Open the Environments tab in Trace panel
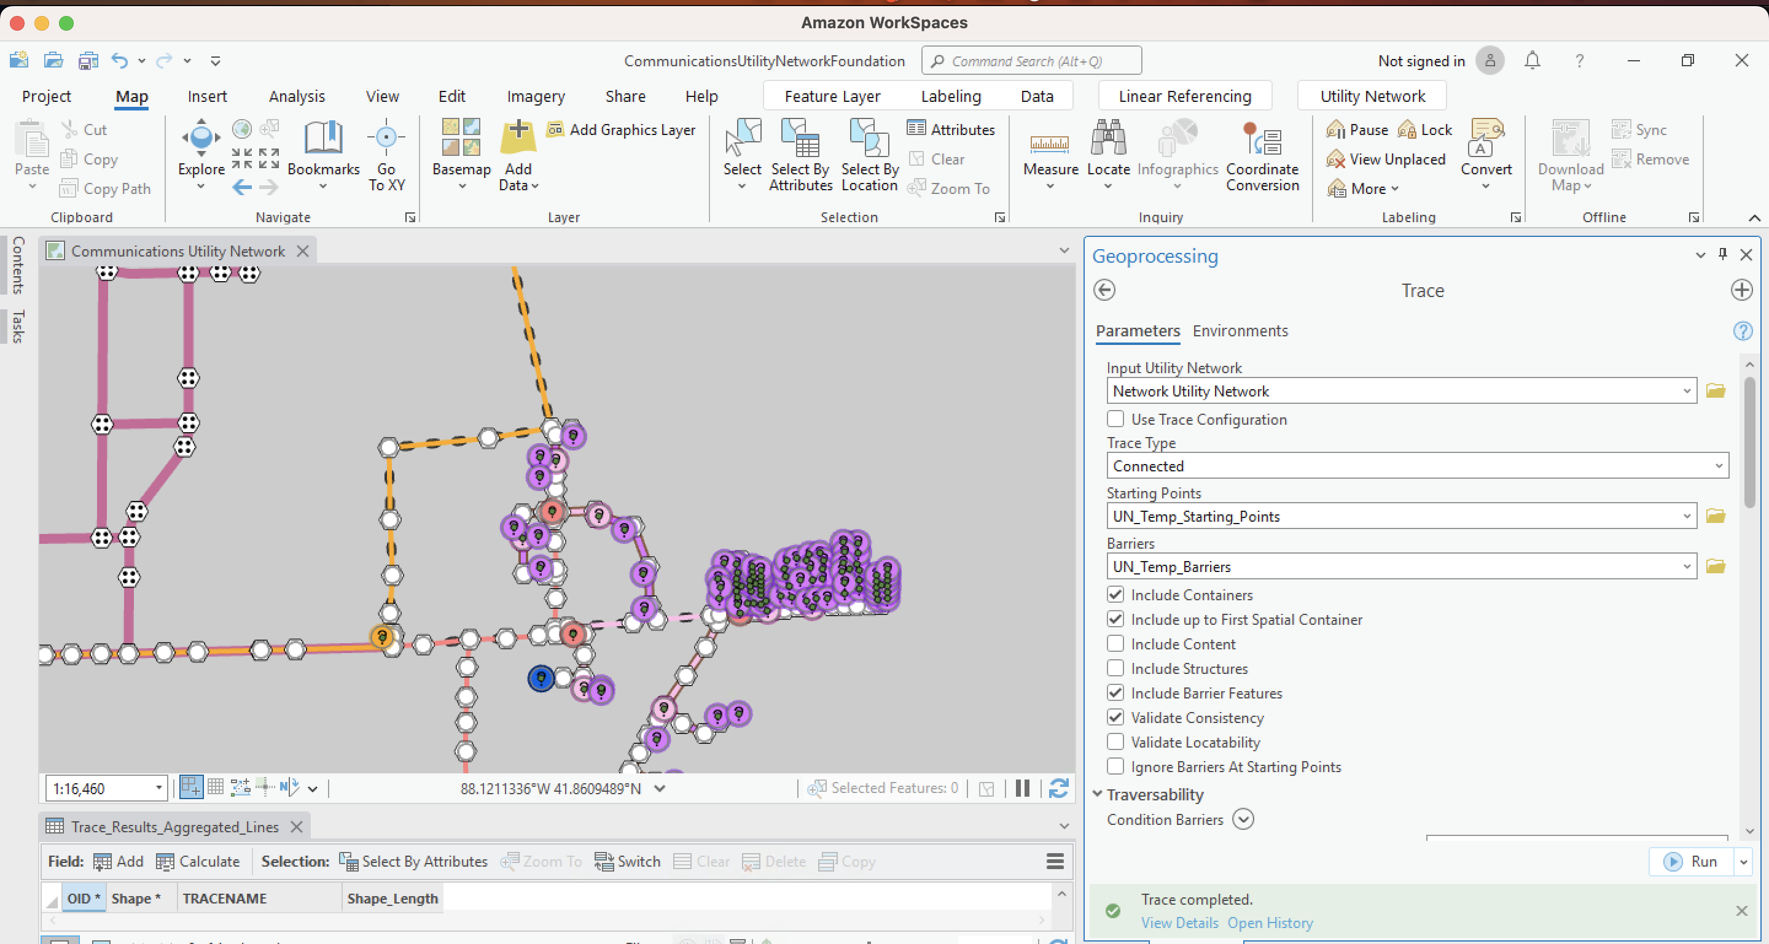 tap(1240, 331)
